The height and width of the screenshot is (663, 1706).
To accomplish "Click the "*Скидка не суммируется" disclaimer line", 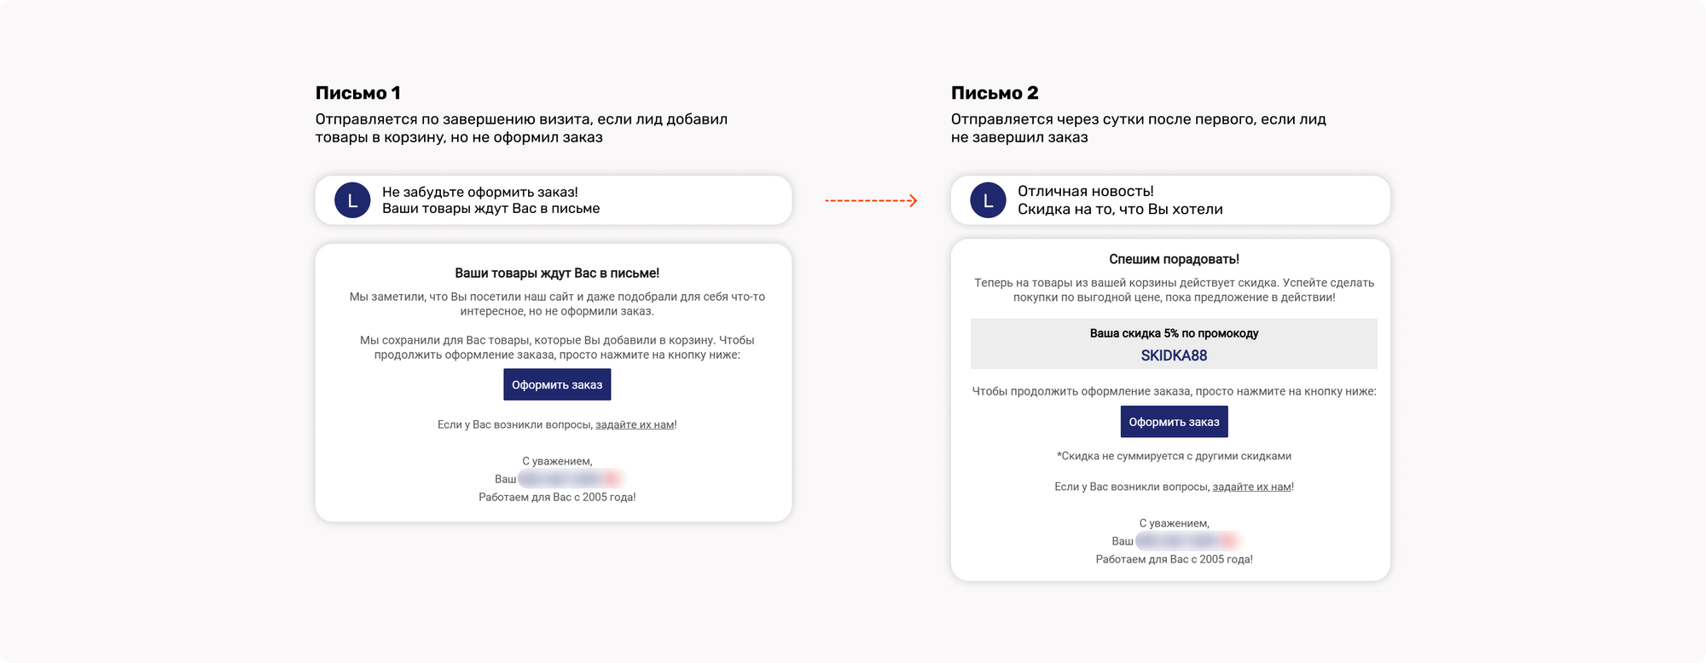I will 1174,456.
